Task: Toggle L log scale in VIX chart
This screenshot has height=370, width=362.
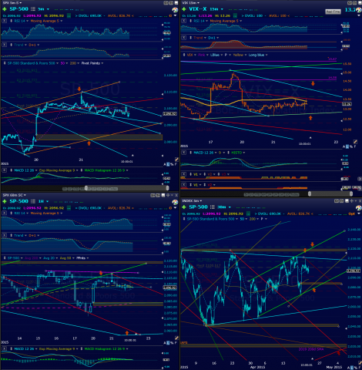Action: pyautogui.click(x=347, y=146)
